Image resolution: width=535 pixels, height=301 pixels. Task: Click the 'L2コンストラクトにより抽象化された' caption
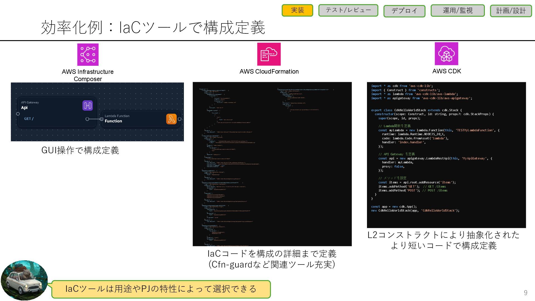click(444, 235)
